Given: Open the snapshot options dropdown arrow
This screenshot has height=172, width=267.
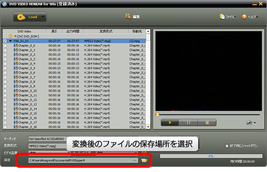Looking at the screenshot, I should click(255, 123).
